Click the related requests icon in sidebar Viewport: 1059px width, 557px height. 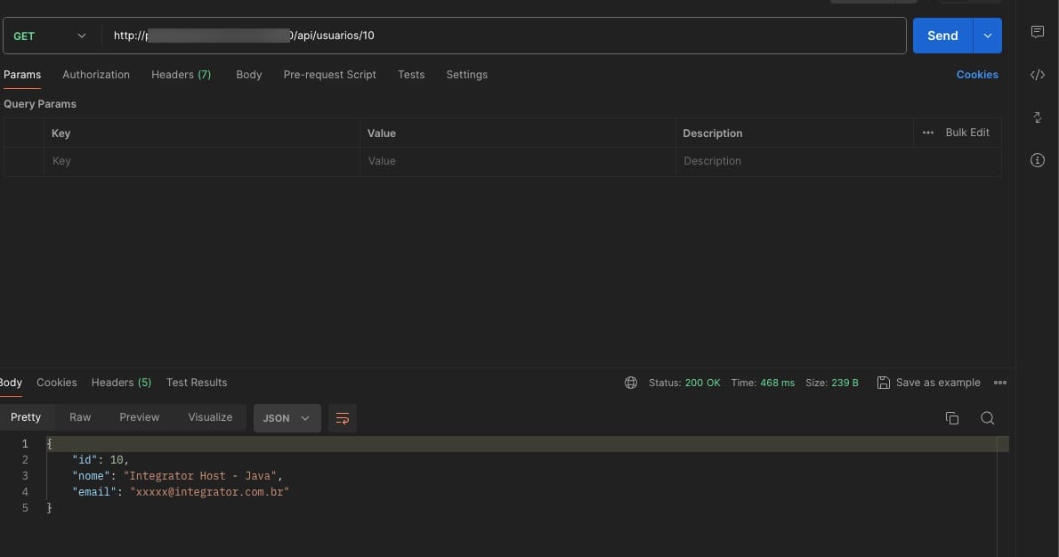click(x=1037, y=117)
